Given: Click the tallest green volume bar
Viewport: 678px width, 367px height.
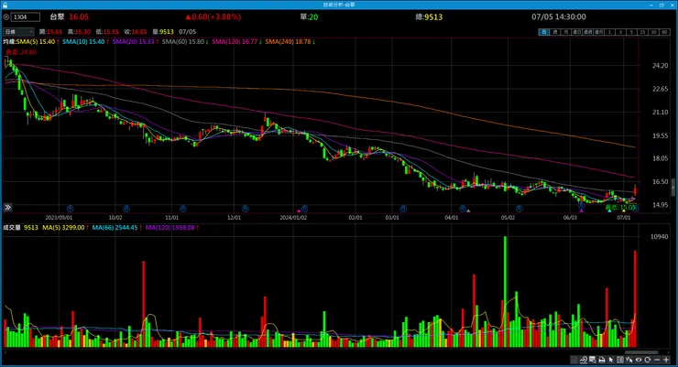Looking at the screenshot, I should (x=505, y=292).
